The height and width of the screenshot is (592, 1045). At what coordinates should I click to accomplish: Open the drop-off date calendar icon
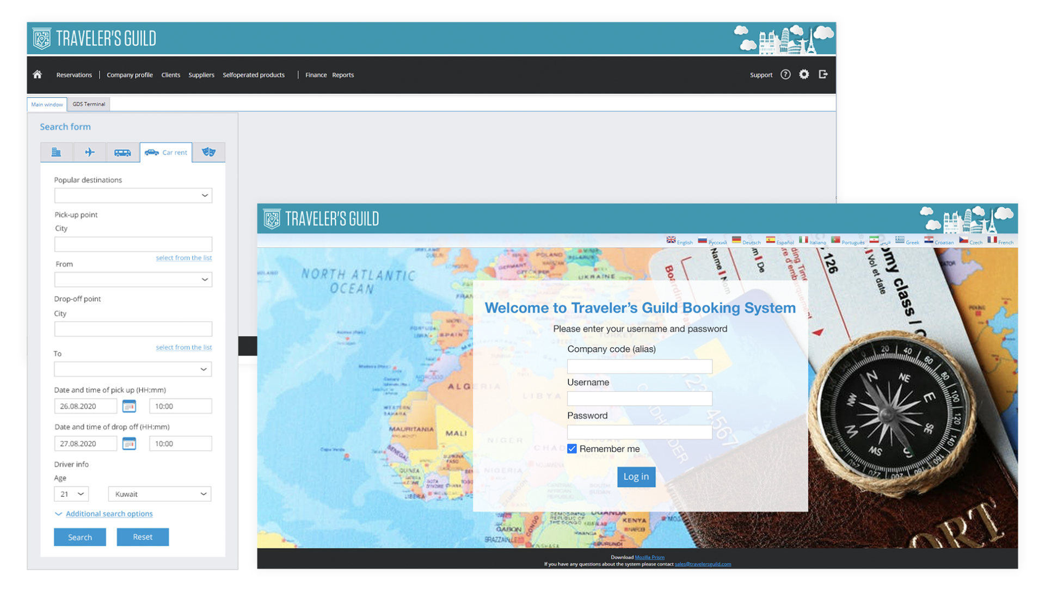pyautogui.click(x=129, y=443)
